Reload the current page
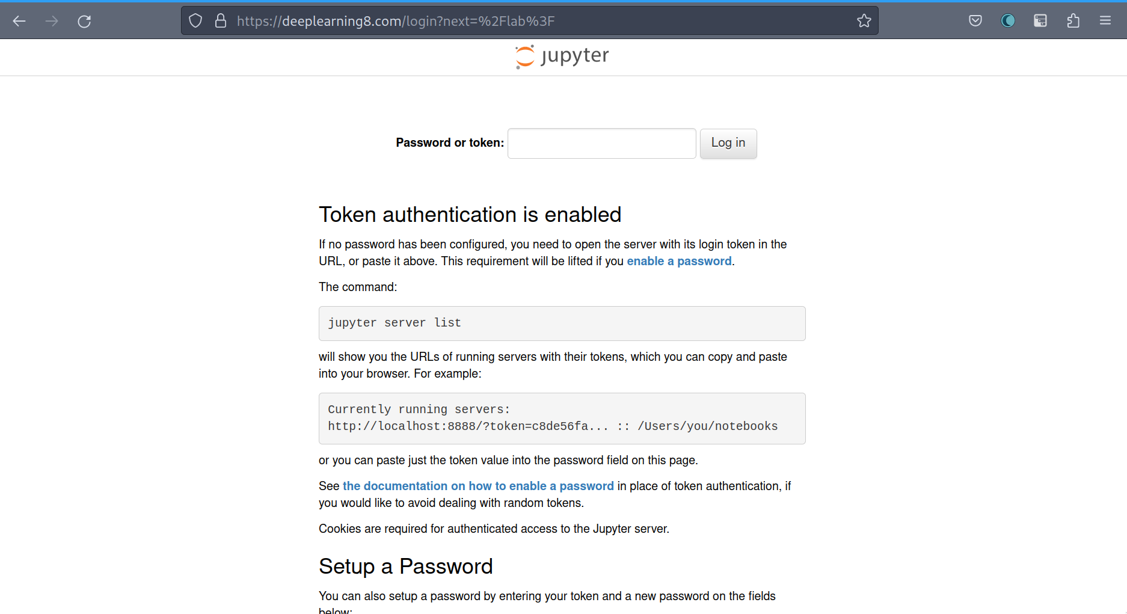This screenshot has height=614, width=1127. [84, 21]
